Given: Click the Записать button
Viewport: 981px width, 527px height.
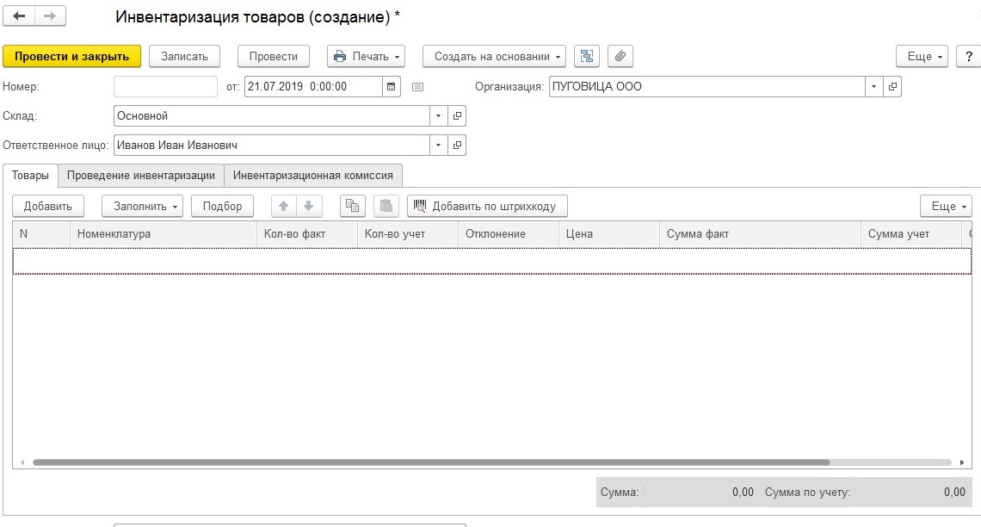Looking at the screenshot, I should 184,56.
